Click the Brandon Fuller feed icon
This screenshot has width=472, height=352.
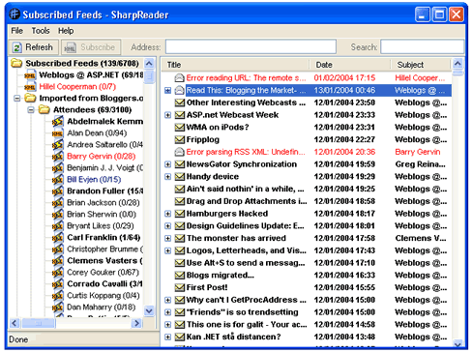pyautogui.click(x=58, y=191)
